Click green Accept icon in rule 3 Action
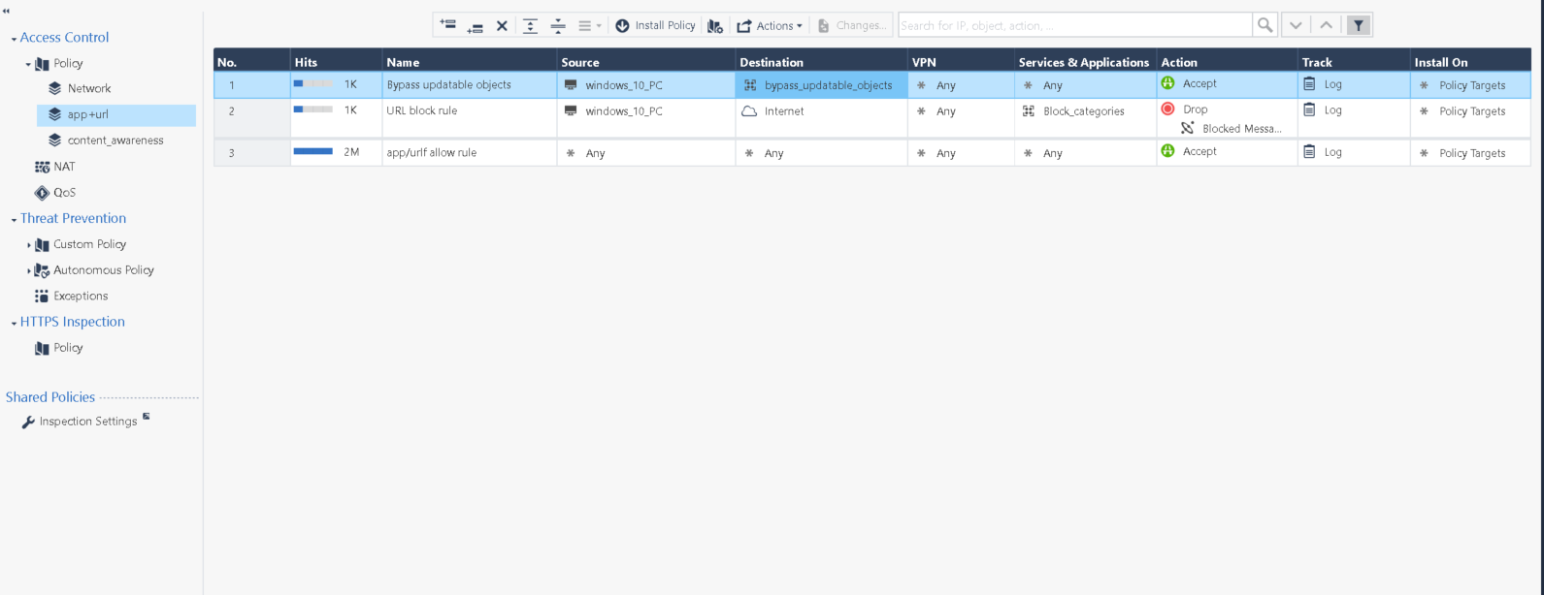 click(x=1168, y=151)
